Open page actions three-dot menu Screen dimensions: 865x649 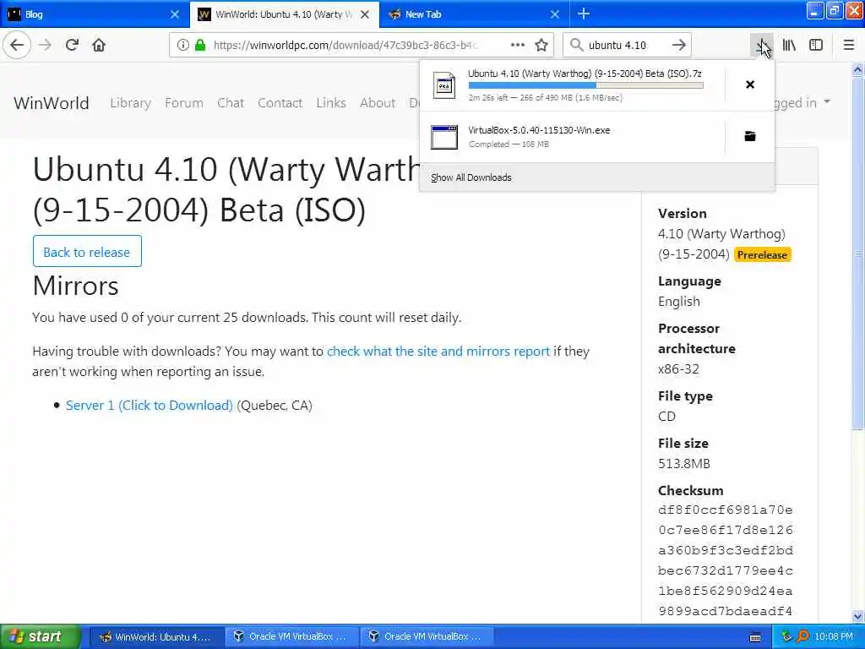[x=518, y=45]
